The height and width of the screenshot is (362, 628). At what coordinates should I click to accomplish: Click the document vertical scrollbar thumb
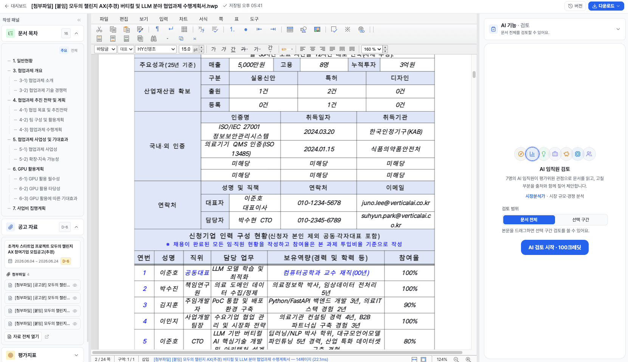474,75
